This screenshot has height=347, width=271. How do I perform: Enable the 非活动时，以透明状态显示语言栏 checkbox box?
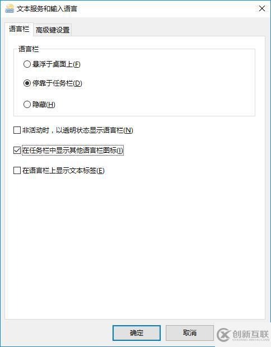pos(17,130)
